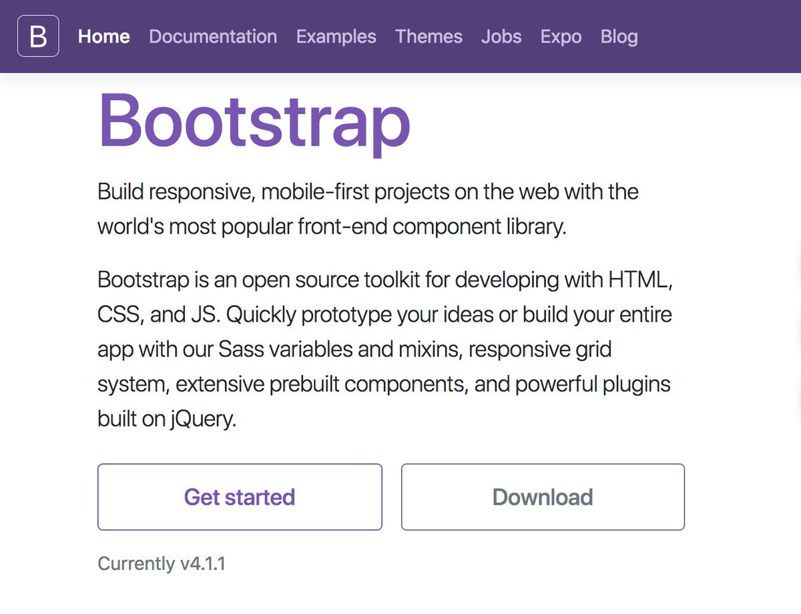Click the Get started button
Image resolution: width=801 pixels, height=614 pixels.
pyautogui.click(x=240, y=497)
